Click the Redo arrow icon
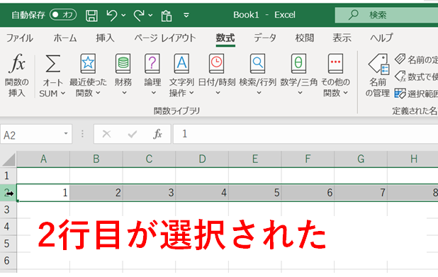The image size is (438, 277). pos(139,15)
